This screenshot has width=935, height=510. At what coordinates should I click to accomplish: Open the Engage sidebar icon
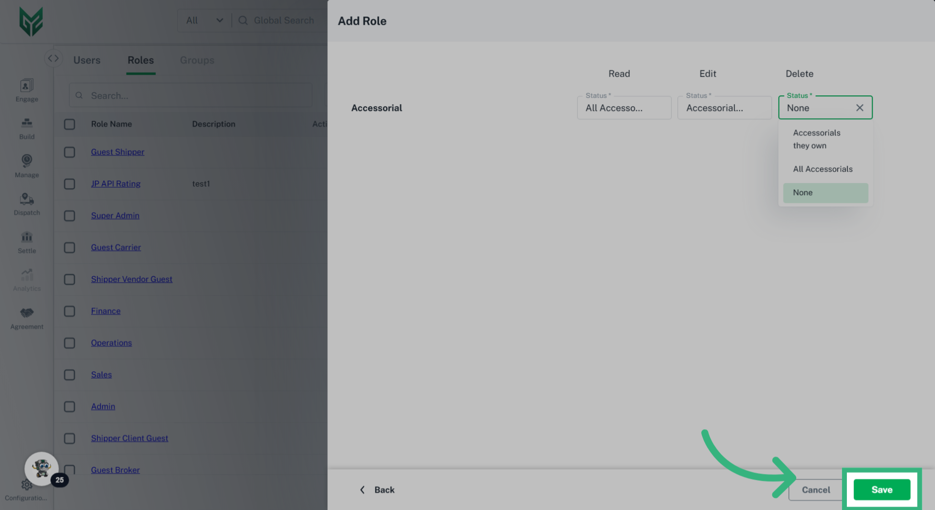(27, 86)
